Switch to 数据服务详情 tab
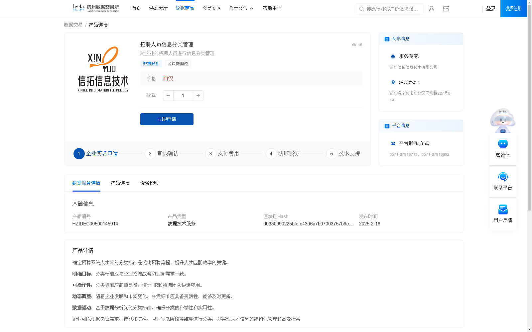The height and width of the screenshot is (332, 532). [x=86, y=183]
